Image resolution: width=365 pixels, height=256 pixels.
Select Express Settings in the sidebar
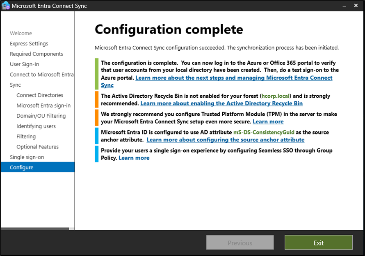29,44
